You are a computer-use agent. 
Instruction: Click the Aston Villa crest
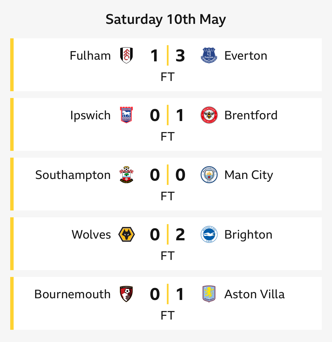tap(209, 294)
